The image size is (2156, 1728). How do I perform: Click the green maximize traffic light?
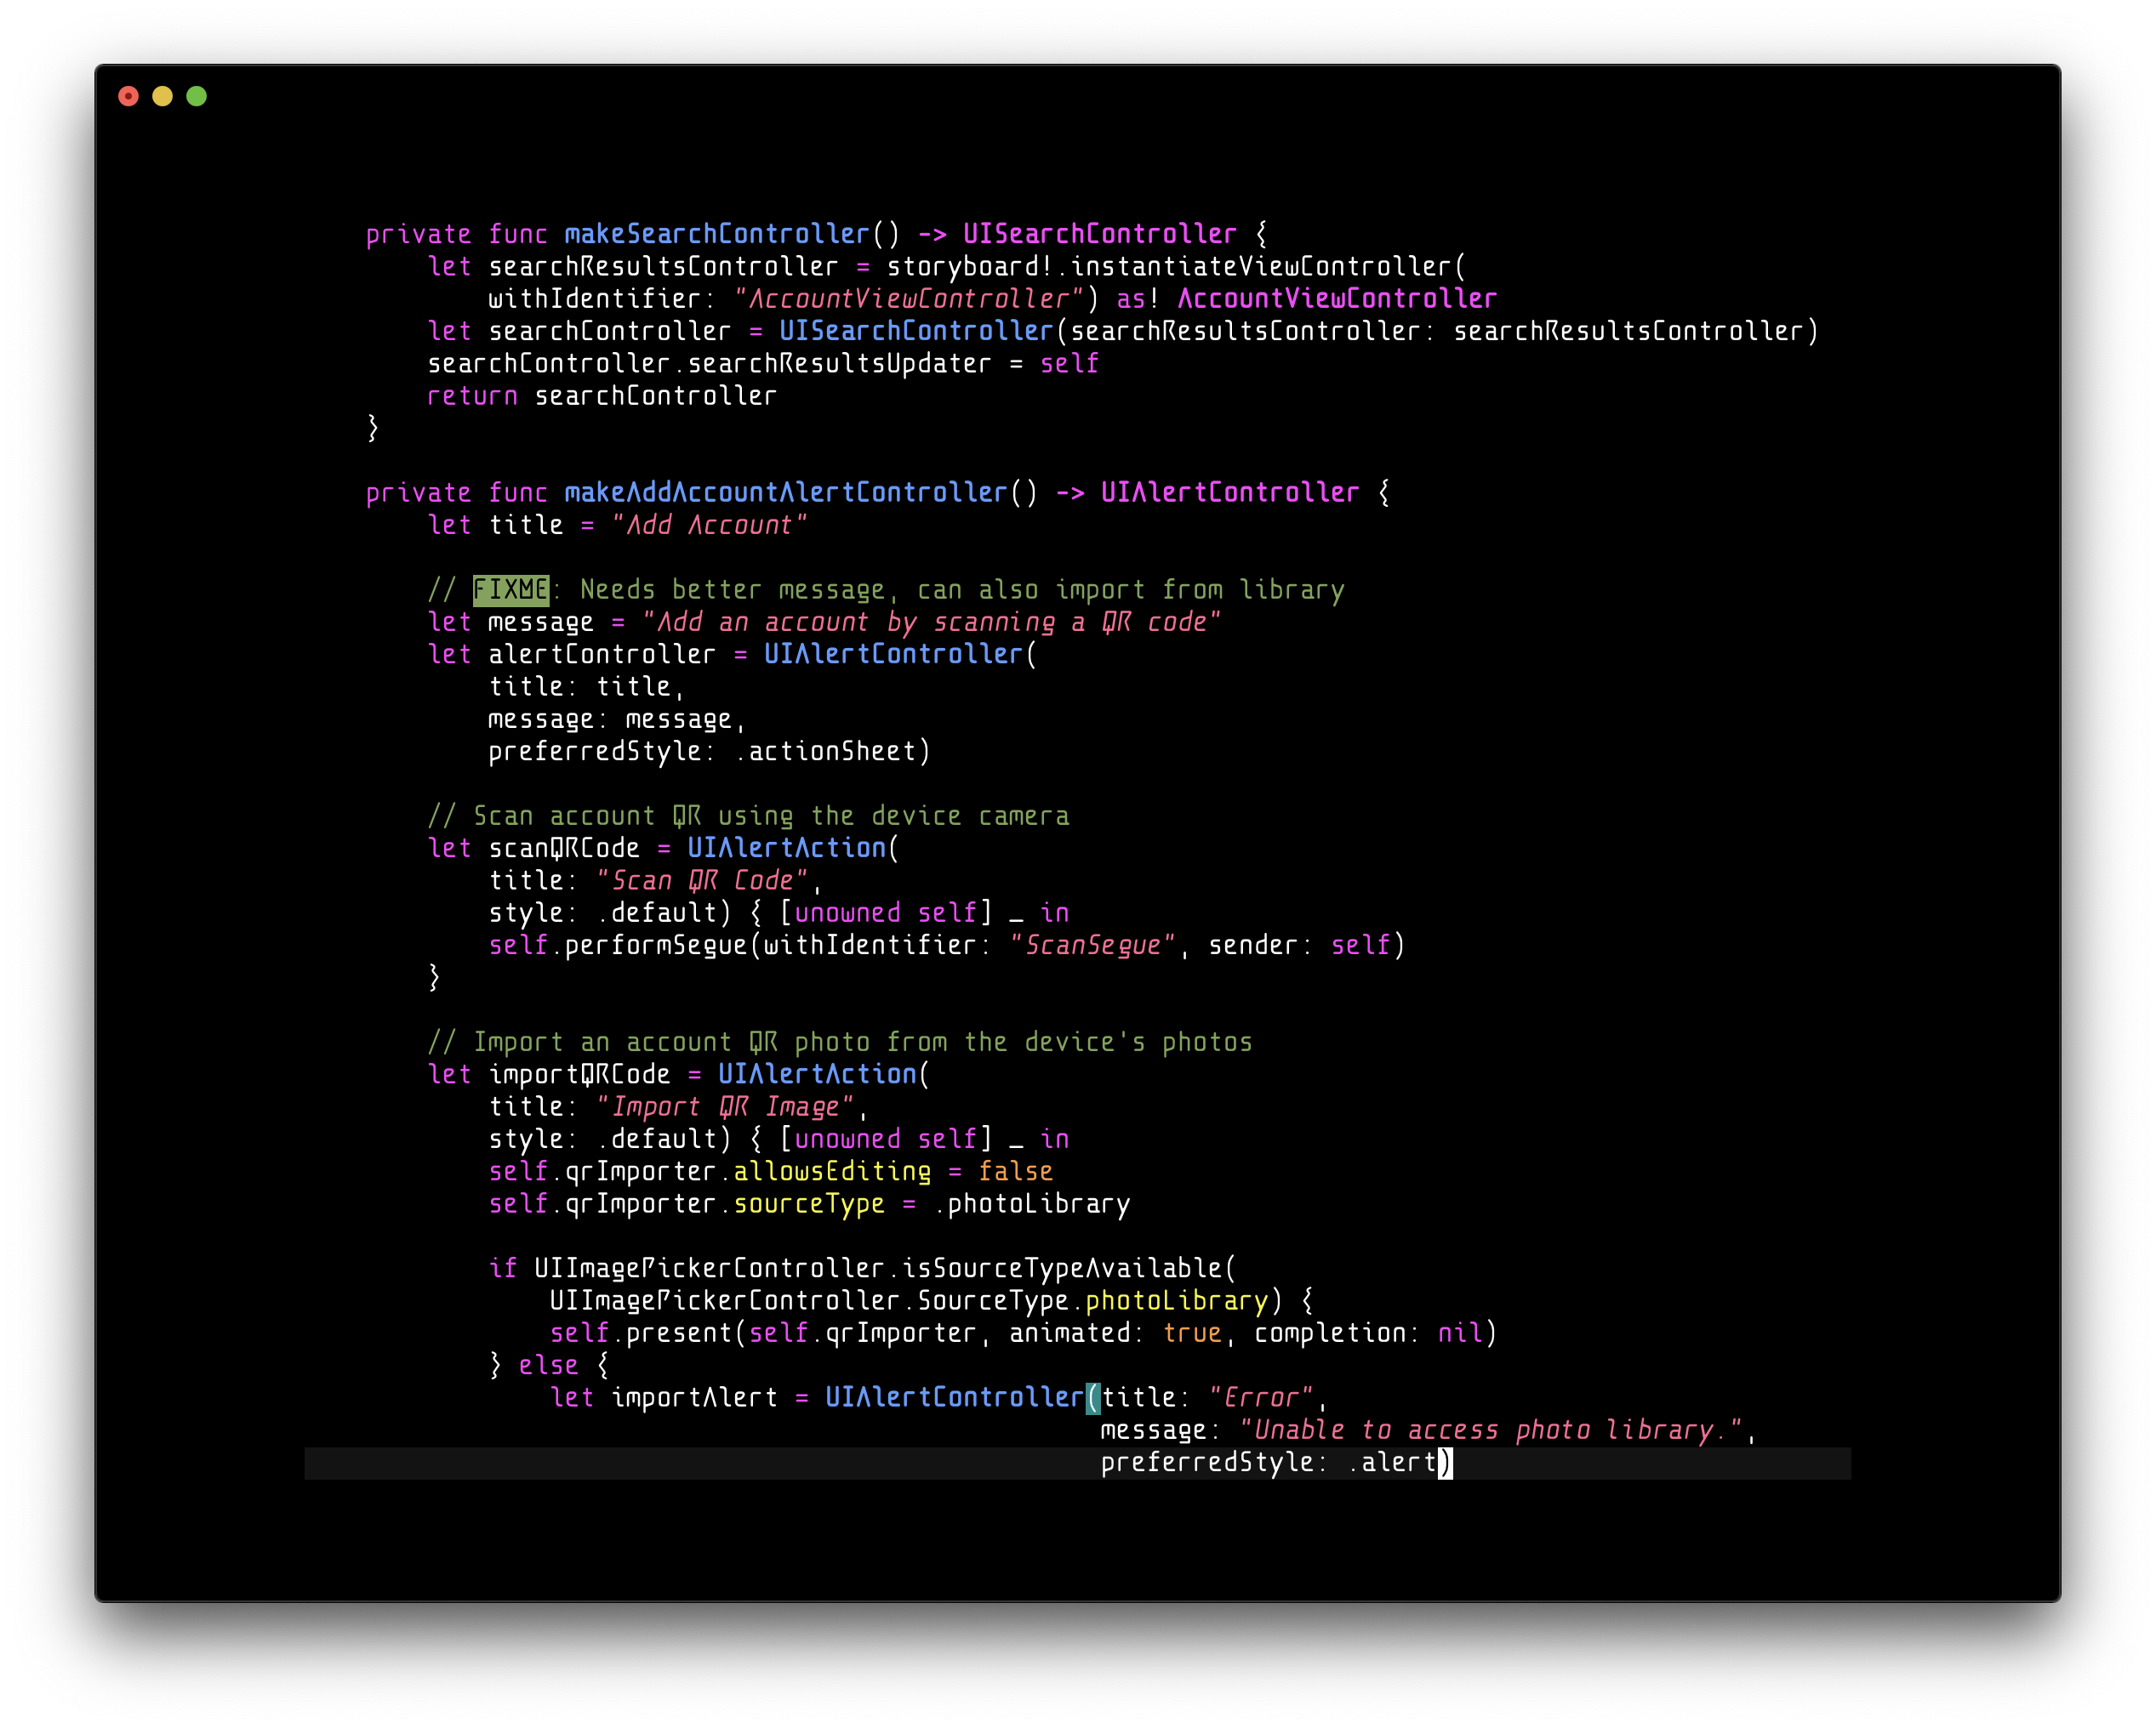(x=197, y=96)
